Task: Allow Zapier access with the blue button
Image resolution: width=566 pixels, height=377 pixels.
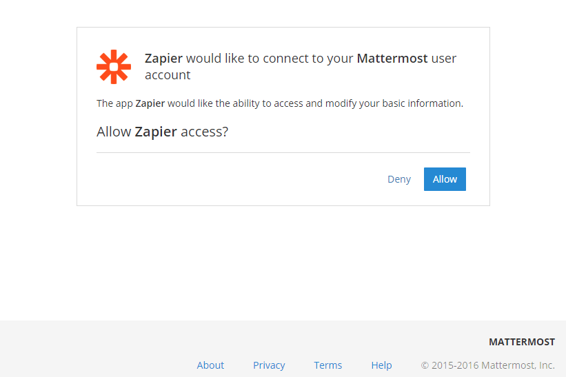Action: pyautogui.click(x=445, y=179)
